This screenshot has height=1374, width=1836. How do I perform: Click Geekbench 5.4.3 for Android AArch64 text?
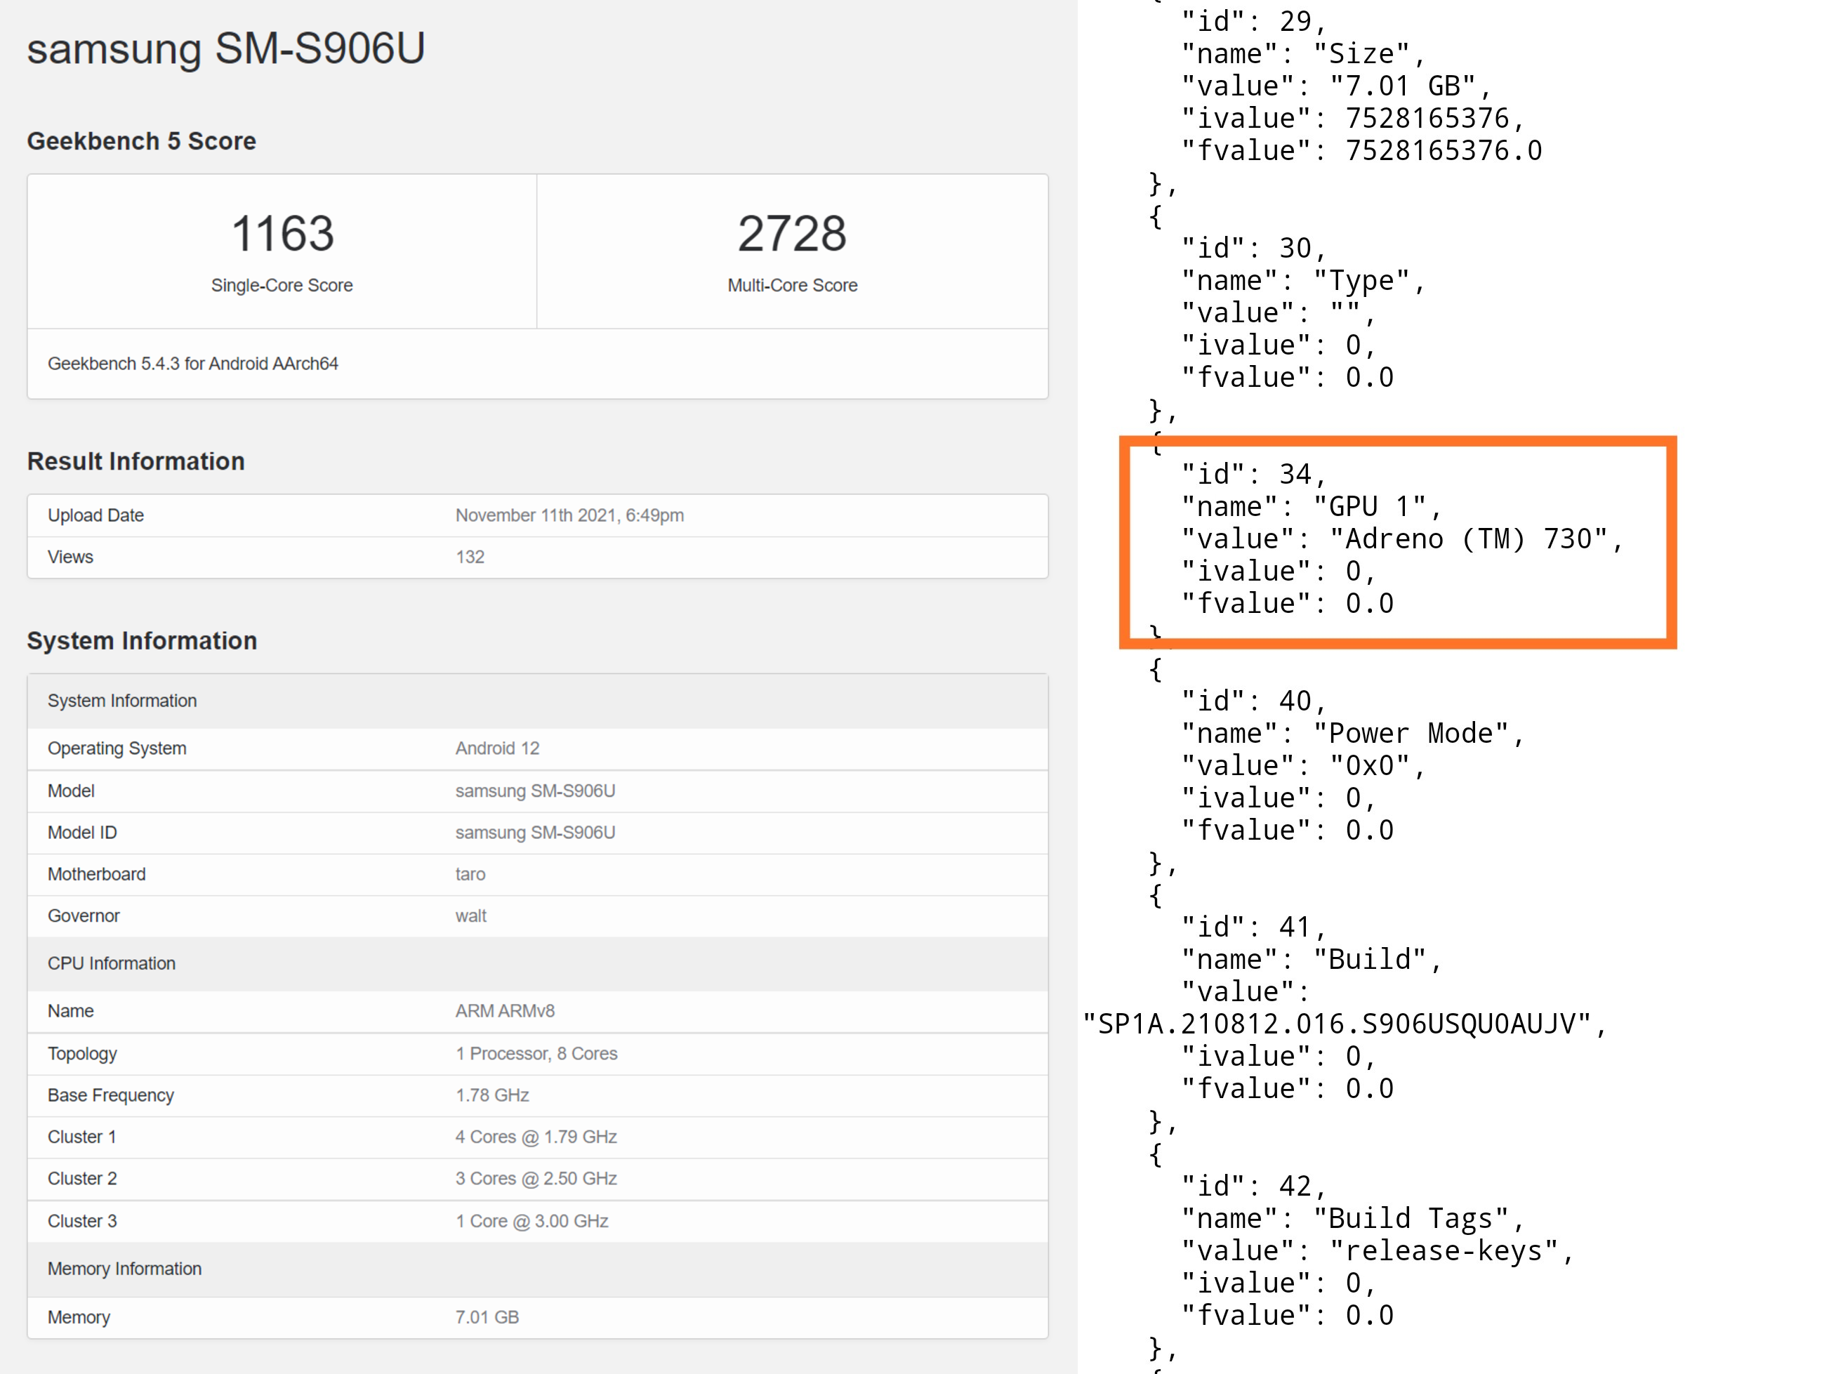(x=192, y=364)
